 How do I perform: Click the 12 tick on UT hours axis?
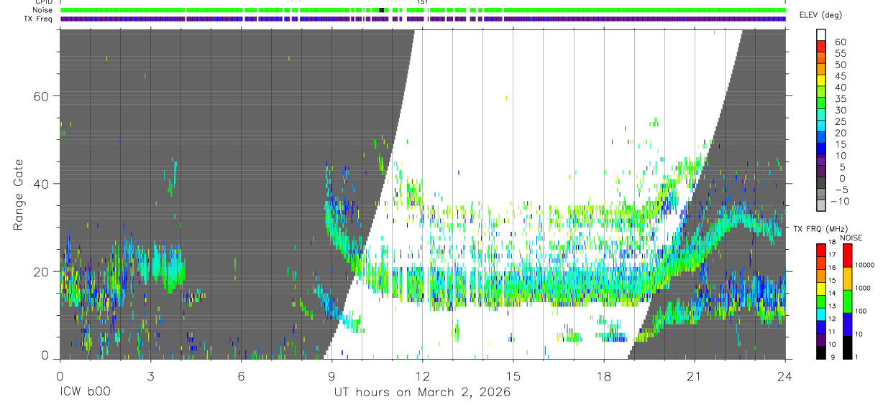(422, 375)
